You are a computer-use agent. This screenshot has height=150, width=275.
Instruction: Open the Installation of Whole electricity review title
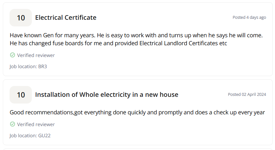tap(107, 95)
